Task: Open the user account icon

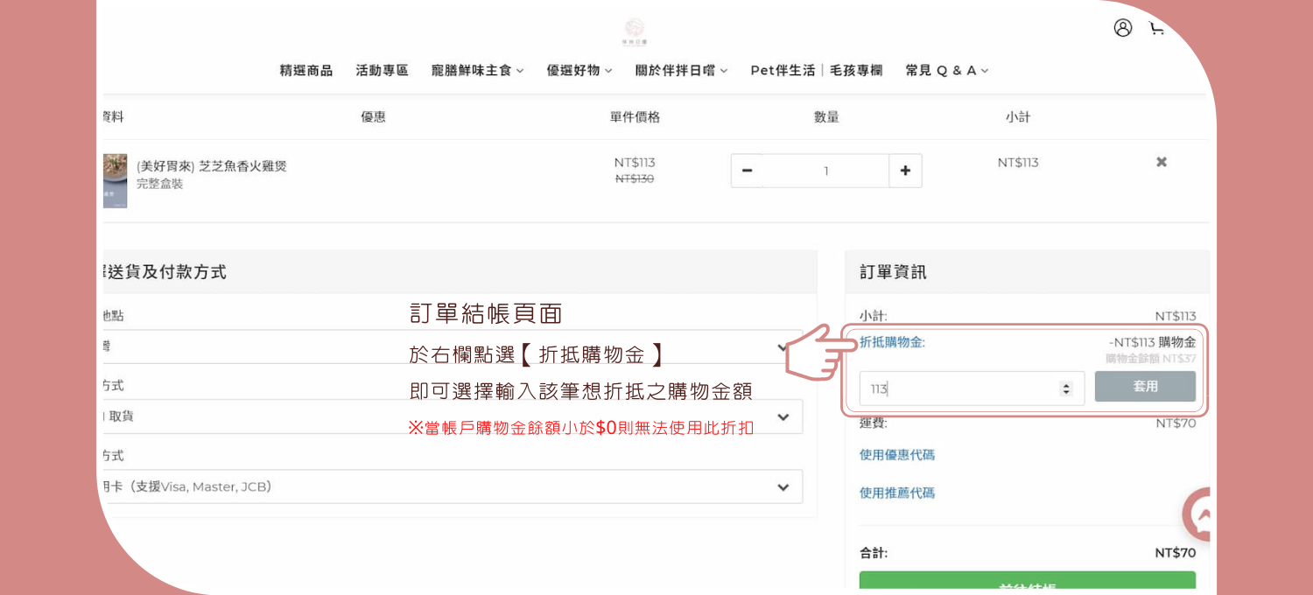Action: (x=1122, y=28)
